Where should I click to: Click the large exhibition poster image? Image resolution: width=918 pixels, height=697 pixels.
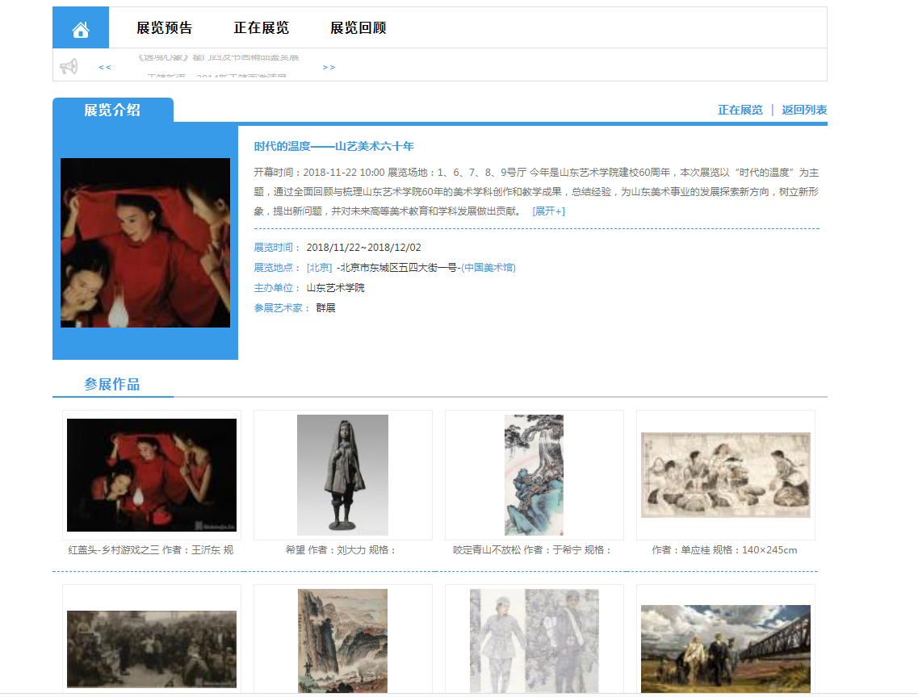pyautogui.click(x=145, y=243)
